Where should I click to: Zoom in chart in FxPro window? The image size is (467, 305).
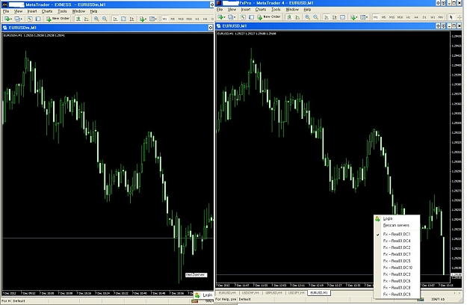tap(307, 17)
